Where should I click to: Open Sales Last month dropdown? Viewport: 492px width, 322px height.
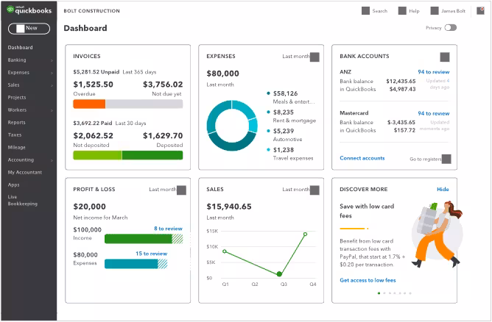pos(314,190)
